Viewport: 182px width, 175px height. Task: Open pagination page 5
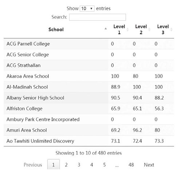coord(104,165)
